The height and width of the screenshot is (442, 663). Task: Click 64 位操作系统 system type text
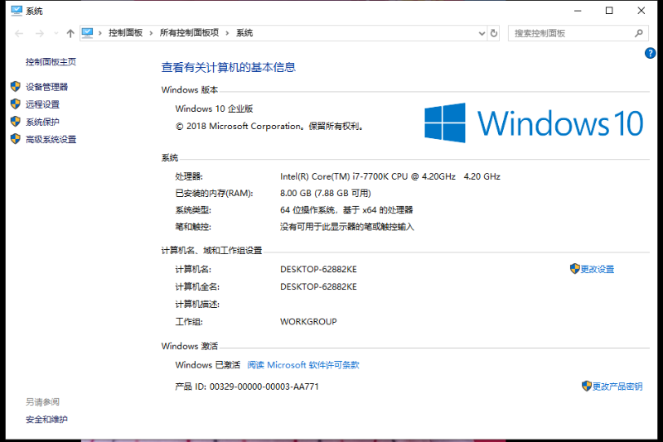(346, 210)
